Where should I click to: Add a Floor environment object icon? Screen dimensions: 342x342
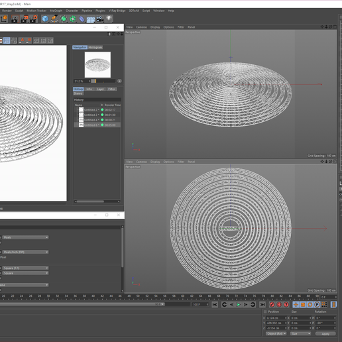[91, 19]
